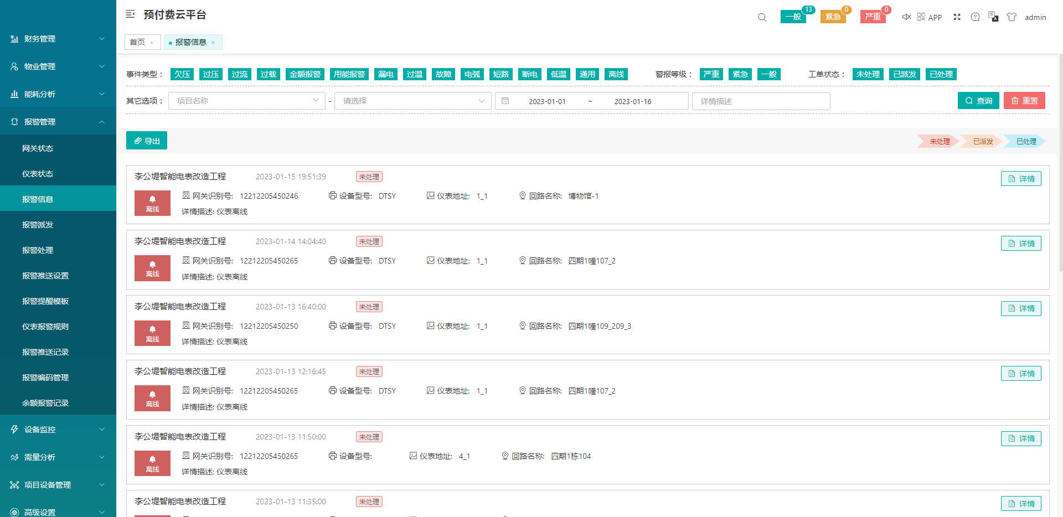The height and width of the screenshot is (517, 1063).
Task: Click the 导出 export button
Action: pyautogui.click(x=147, y=141)
